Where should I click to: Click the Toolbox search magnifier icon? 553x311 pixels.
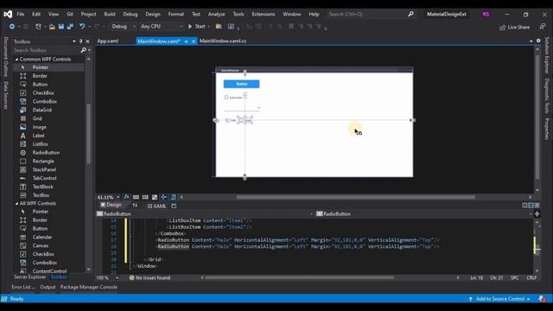pos(83,50)
